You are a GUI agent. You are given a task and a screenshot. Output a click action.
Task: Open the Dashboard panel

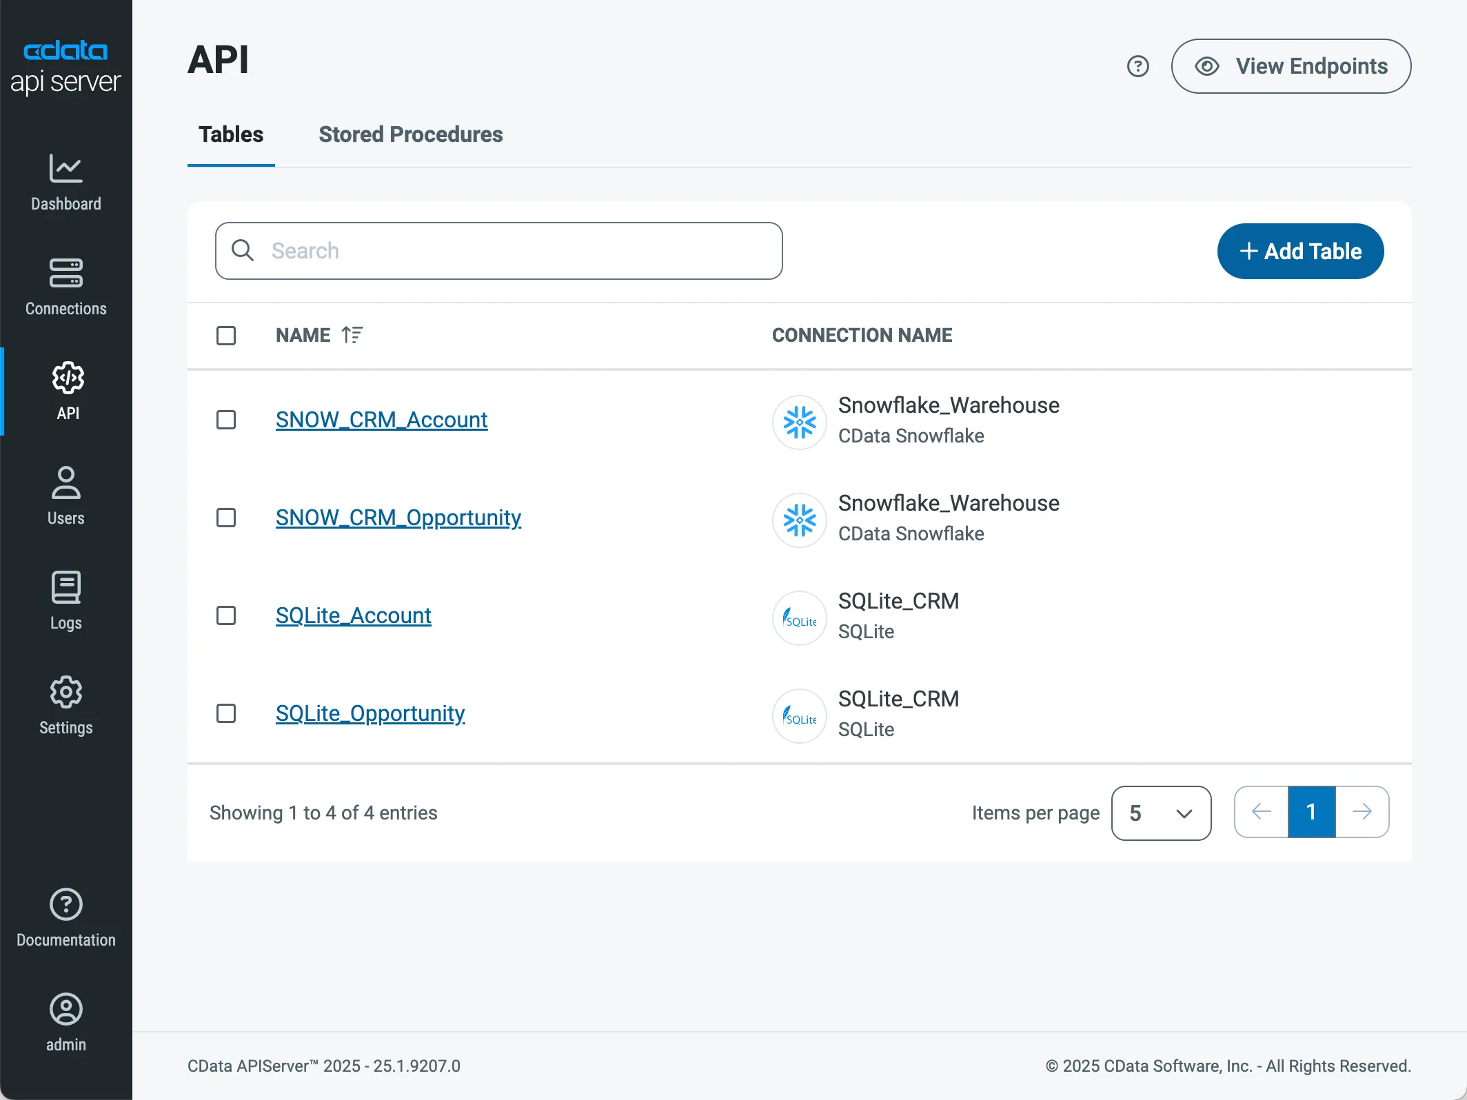[x=65, y=183]
